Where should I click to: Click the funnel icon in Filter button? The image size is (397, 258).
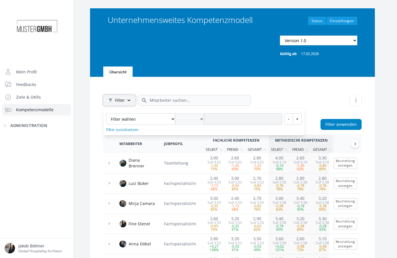tap(110, 100)
